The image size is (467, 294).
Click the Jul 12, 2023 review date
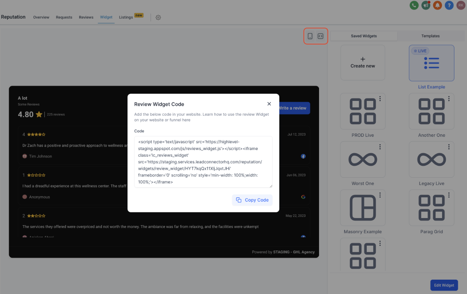(296, 134)
